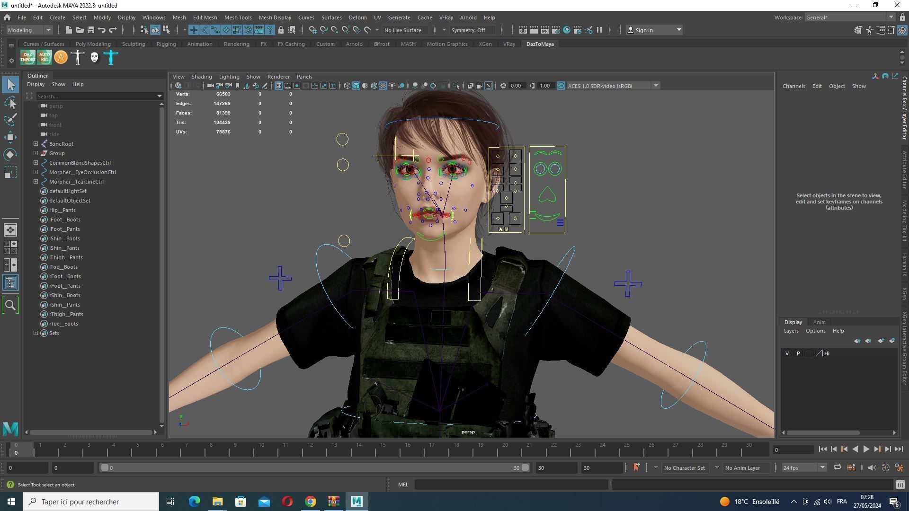
Task: Select the Paint Selection tool
Action: [x=10, y=119]
